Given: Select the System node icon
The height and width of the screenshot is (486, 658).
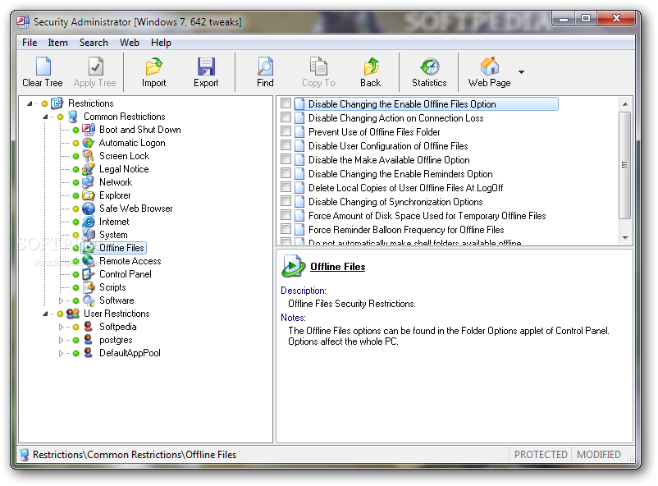Looking at the screenshot, I should (89, 235).
